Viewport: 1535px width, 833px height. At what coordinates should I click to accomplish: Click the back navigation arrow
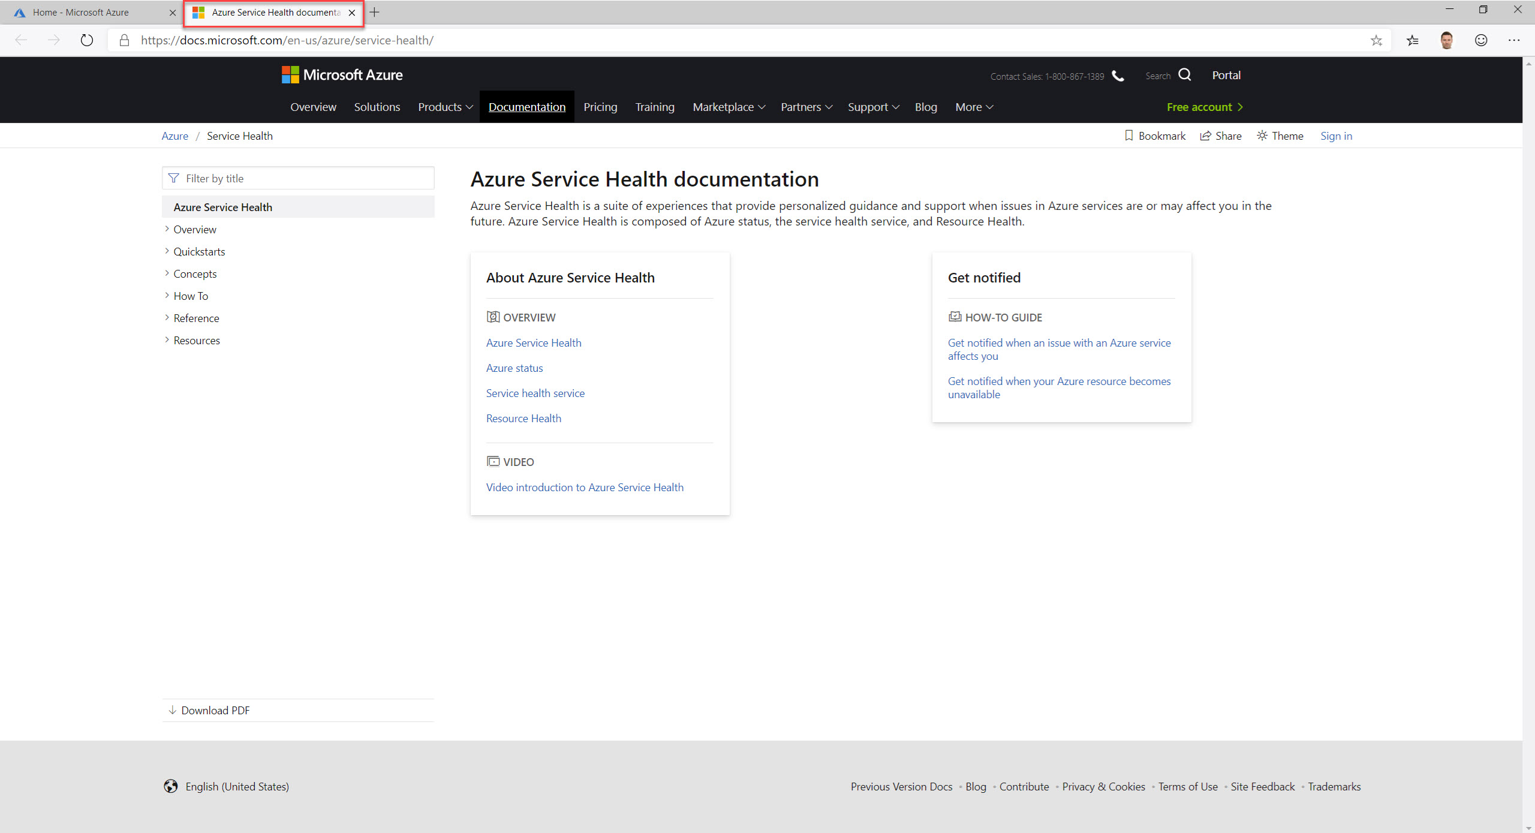[22, 40]
